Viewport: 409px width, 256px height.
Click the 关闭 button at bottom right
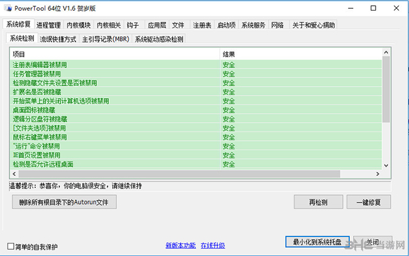pyautogui.click(x=373, y=242)
